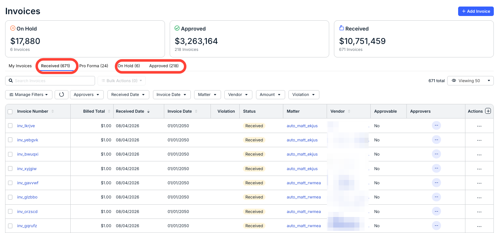The image size is (500, 233).
Task: Click the Approved $3,263,164 summary card
Action: coord(249,39)
